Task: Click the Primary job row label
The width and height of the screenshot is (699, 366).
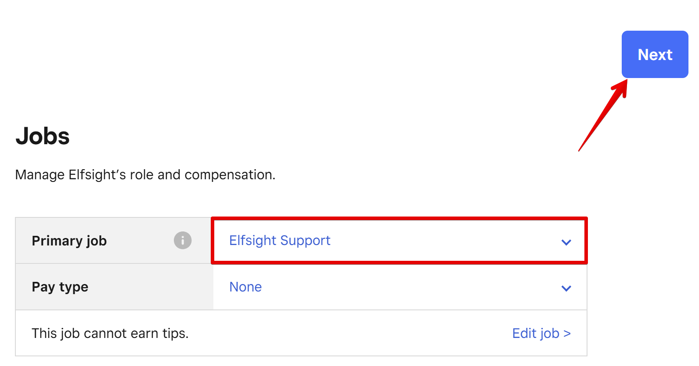Action: pos(69,241)
